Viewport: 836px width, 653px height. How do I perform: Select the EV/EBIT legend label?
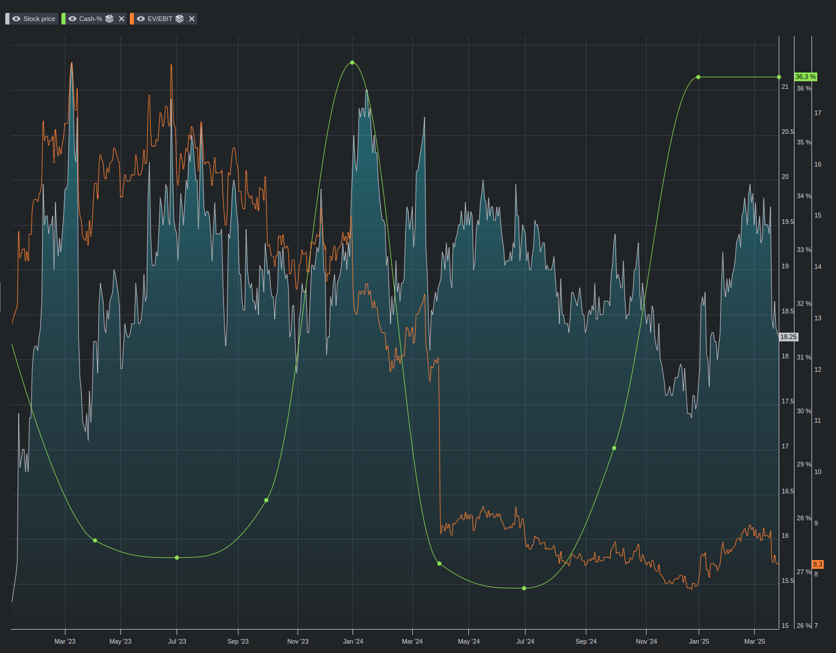(x=160, y=19)
